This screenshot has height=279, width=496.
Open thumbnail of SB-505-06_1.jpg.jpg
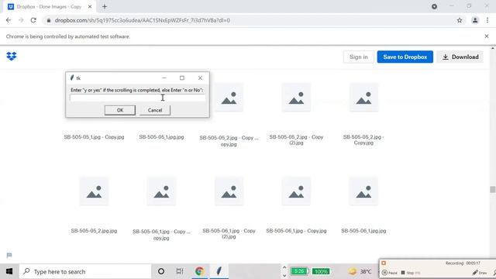[x=363, y=191]
